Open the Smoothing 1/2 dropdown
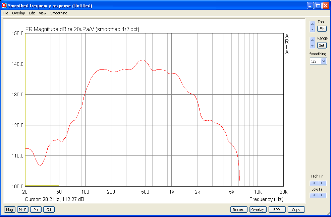 pos(318,61)
